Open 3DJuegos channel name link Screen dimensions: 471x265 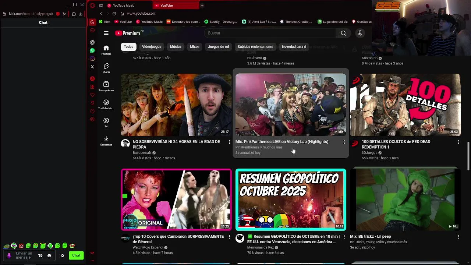tap(369, 153)
